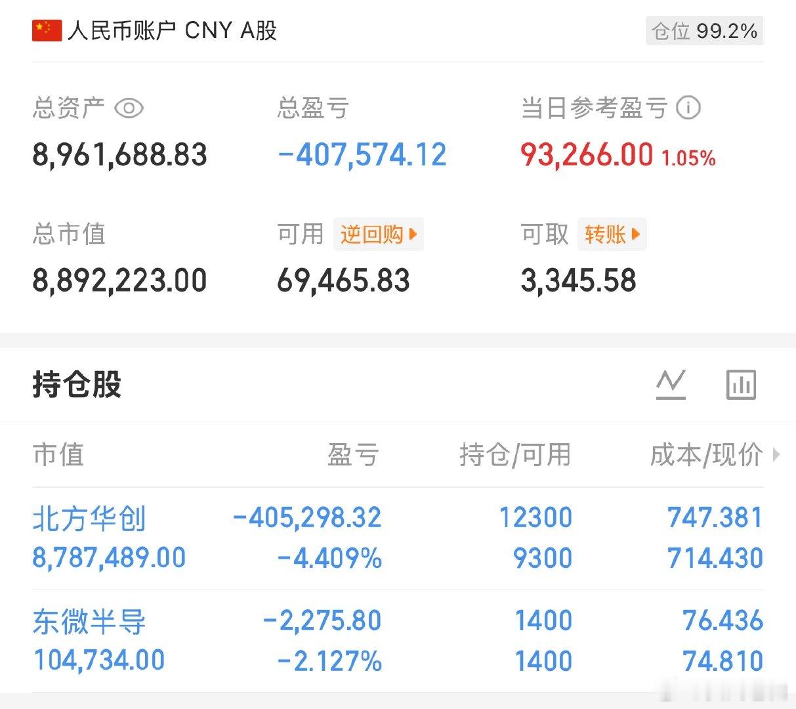Click 人民币账户 CNY A股 account title
This screenshot has height=709, width=796.
[172, 30]
